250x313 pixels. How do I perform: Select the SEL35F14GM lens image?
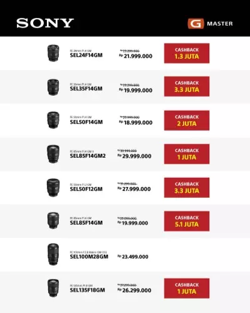pos(53,87)
